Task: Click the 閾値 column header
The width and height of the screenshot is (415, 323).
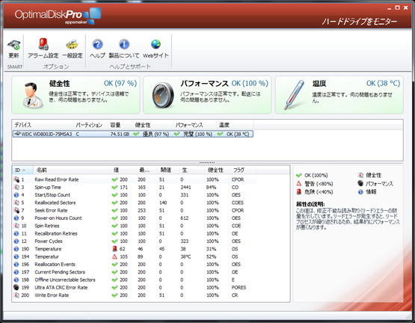Action: pos(168,170)
